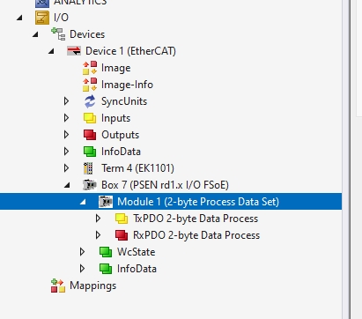Click the I/O node icon
362x319 pixels.
click(x=42, y=18)
